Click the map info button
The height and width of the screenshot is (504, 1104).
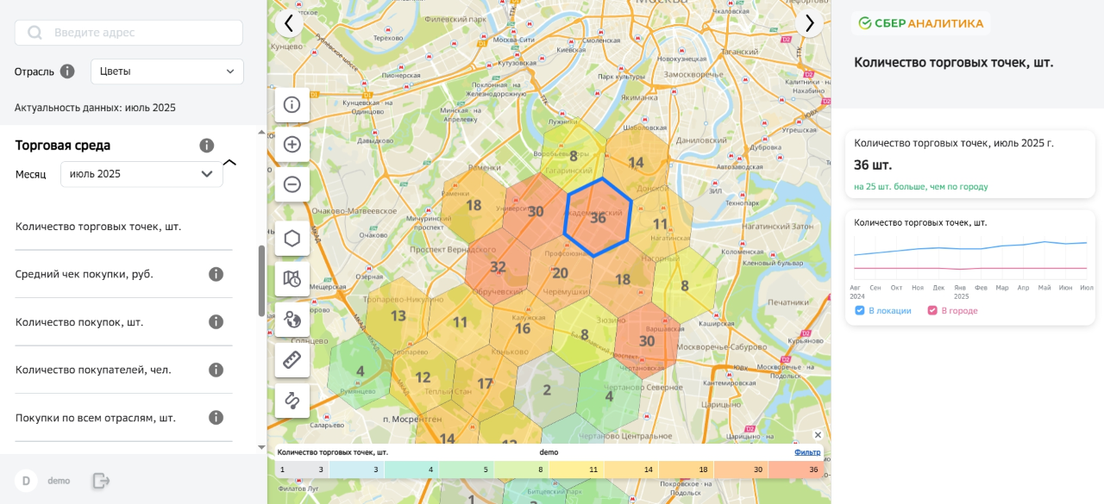pos(292,105)
